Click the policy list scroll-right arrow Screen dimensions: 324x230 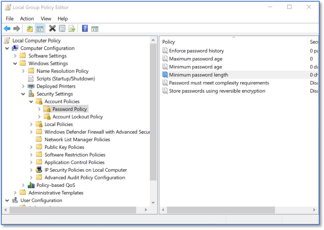(314, 210)
